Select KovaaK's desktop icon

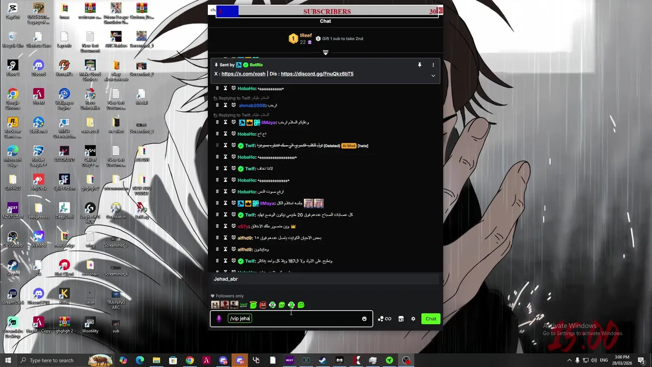[64, 68]
